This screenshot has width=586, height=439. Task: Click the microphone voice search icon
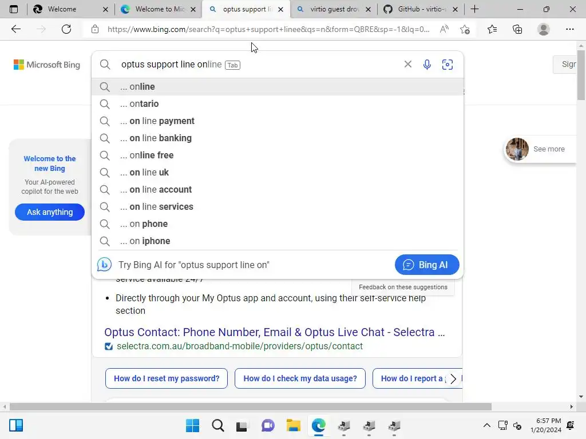[x=427, y=65]
